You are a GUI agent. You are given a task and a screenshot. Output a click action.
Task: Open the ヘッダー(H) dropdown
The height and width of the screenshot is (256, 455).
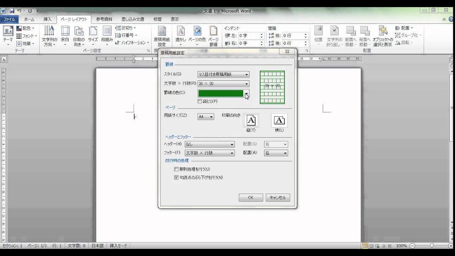[210, 144]
